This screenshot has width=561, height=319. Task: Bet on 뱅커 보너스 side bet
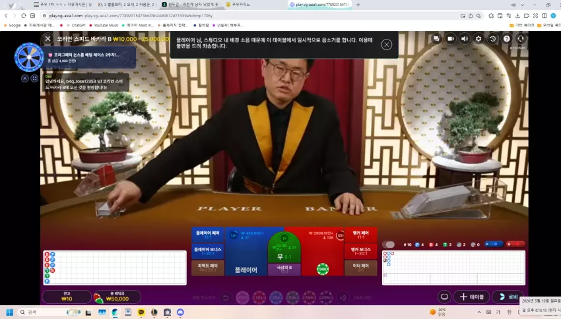[360, 250]
